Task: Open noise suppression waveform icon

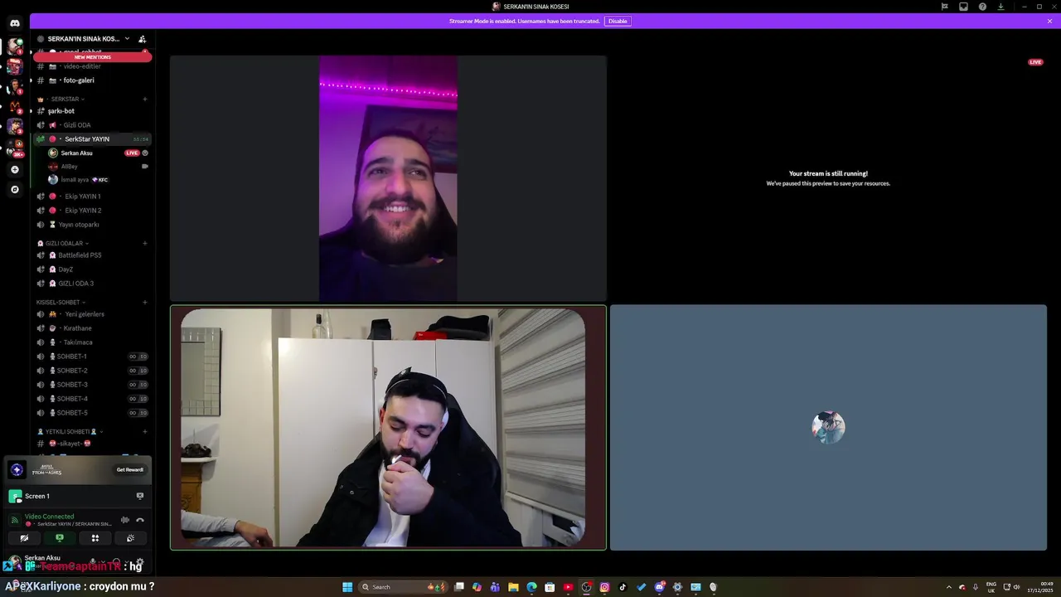Action: 125,520
